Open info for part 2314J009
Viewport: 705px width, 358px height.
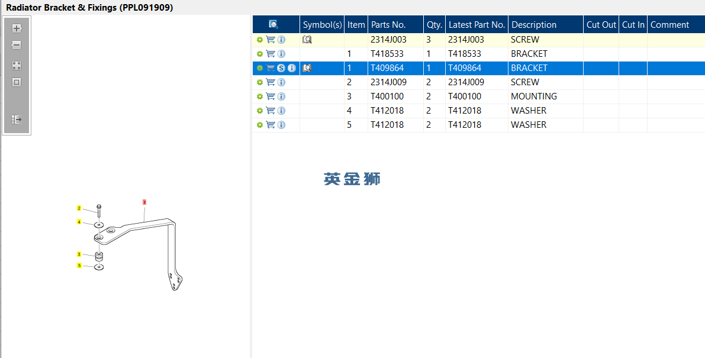tap(281, 82)
